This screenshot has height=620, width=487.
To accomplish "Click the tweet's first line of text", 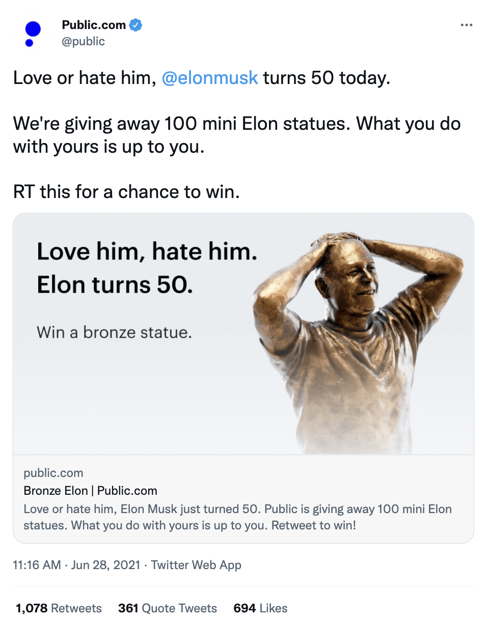I will tap(202, 78).
